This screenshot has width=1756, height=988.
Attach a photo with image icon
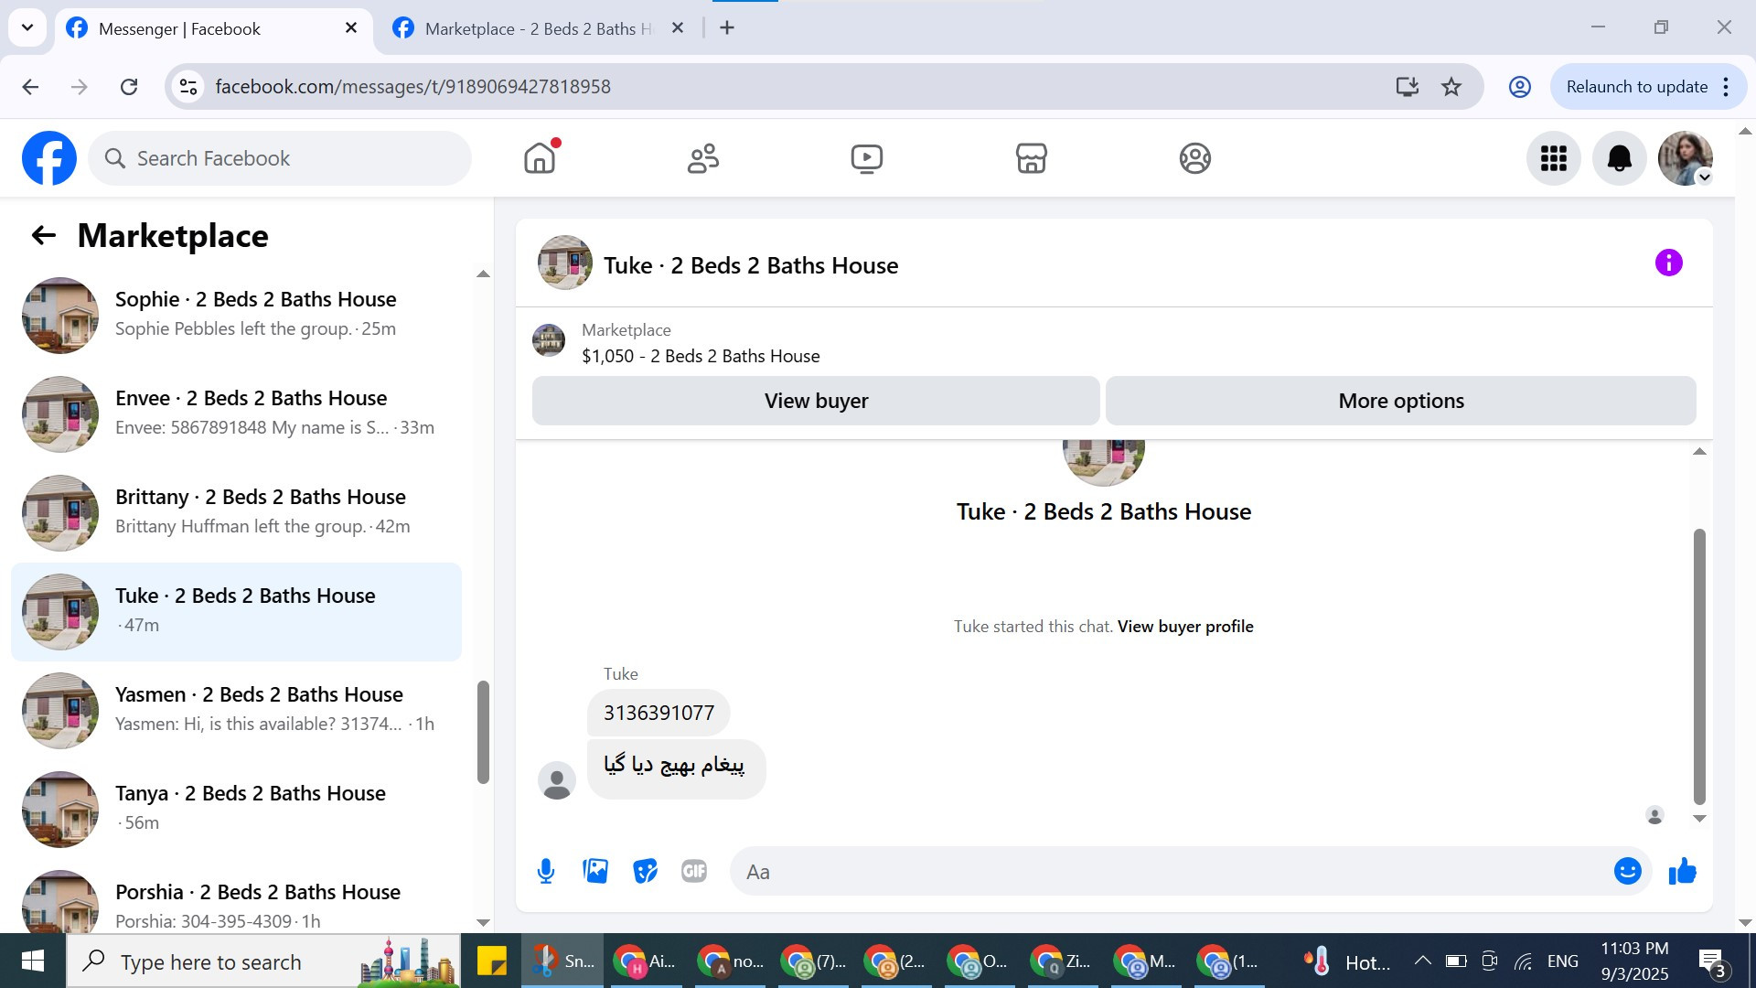595,872
